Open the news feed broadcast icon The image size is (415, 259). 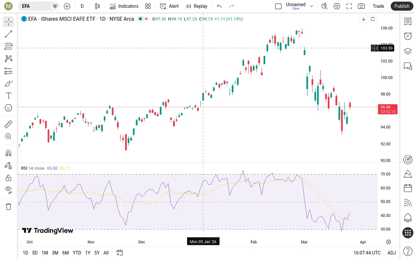pyautogui.click(x=408, y=203)
